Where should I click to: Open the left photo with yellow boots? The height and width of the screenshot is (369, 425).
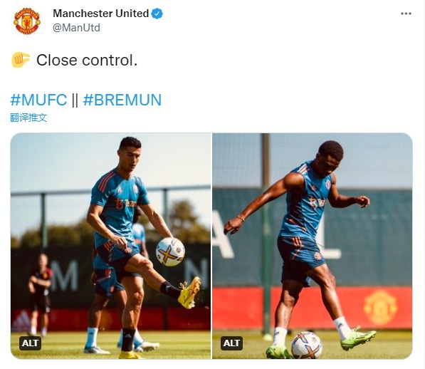(110, 246)
